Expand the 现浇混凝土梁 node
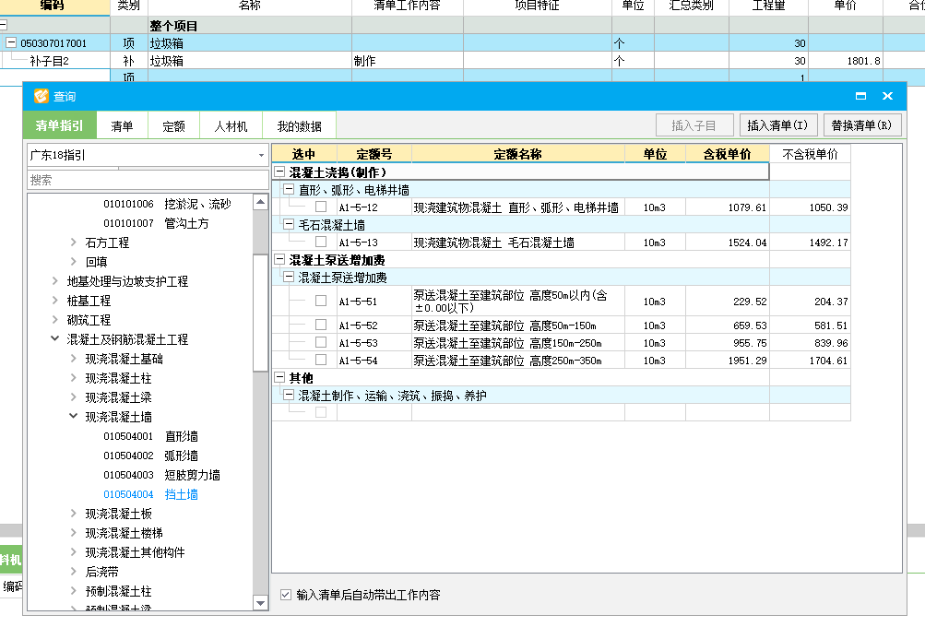This screenshot has height=639, width=925. 73,397
